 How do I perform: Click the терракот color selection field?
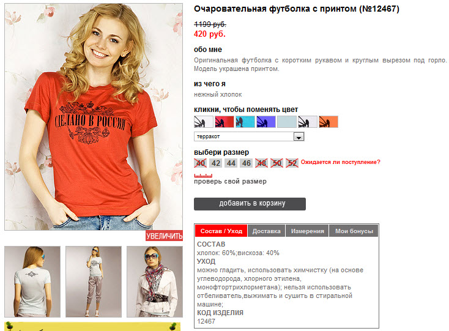pos(249,136)
